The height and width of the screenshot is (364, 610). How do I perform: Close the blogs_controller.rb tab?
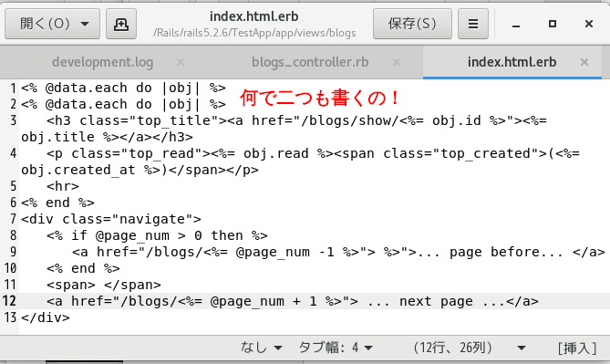coord(397,62)
